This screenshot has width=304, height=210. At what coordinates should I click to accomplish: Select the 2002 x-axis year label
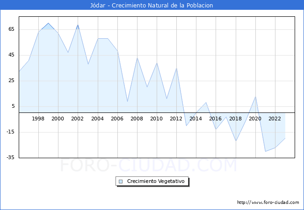(x=77, y=119)
